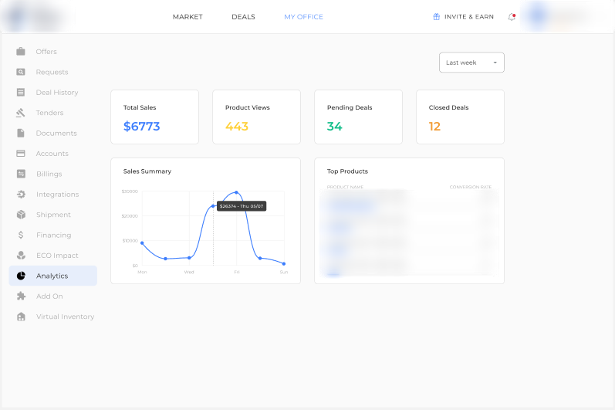Switch to the Market tab
The width and height of the screenshot is (615, 410).
point(188,17)
